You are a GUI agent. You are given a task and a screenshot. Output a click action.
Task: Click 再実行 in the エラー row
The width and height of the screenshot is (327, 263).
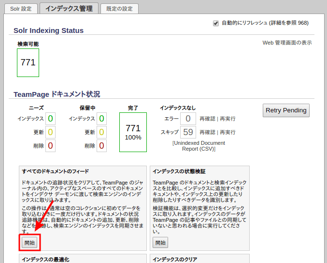pyautogui.click(x=227, y=119)
